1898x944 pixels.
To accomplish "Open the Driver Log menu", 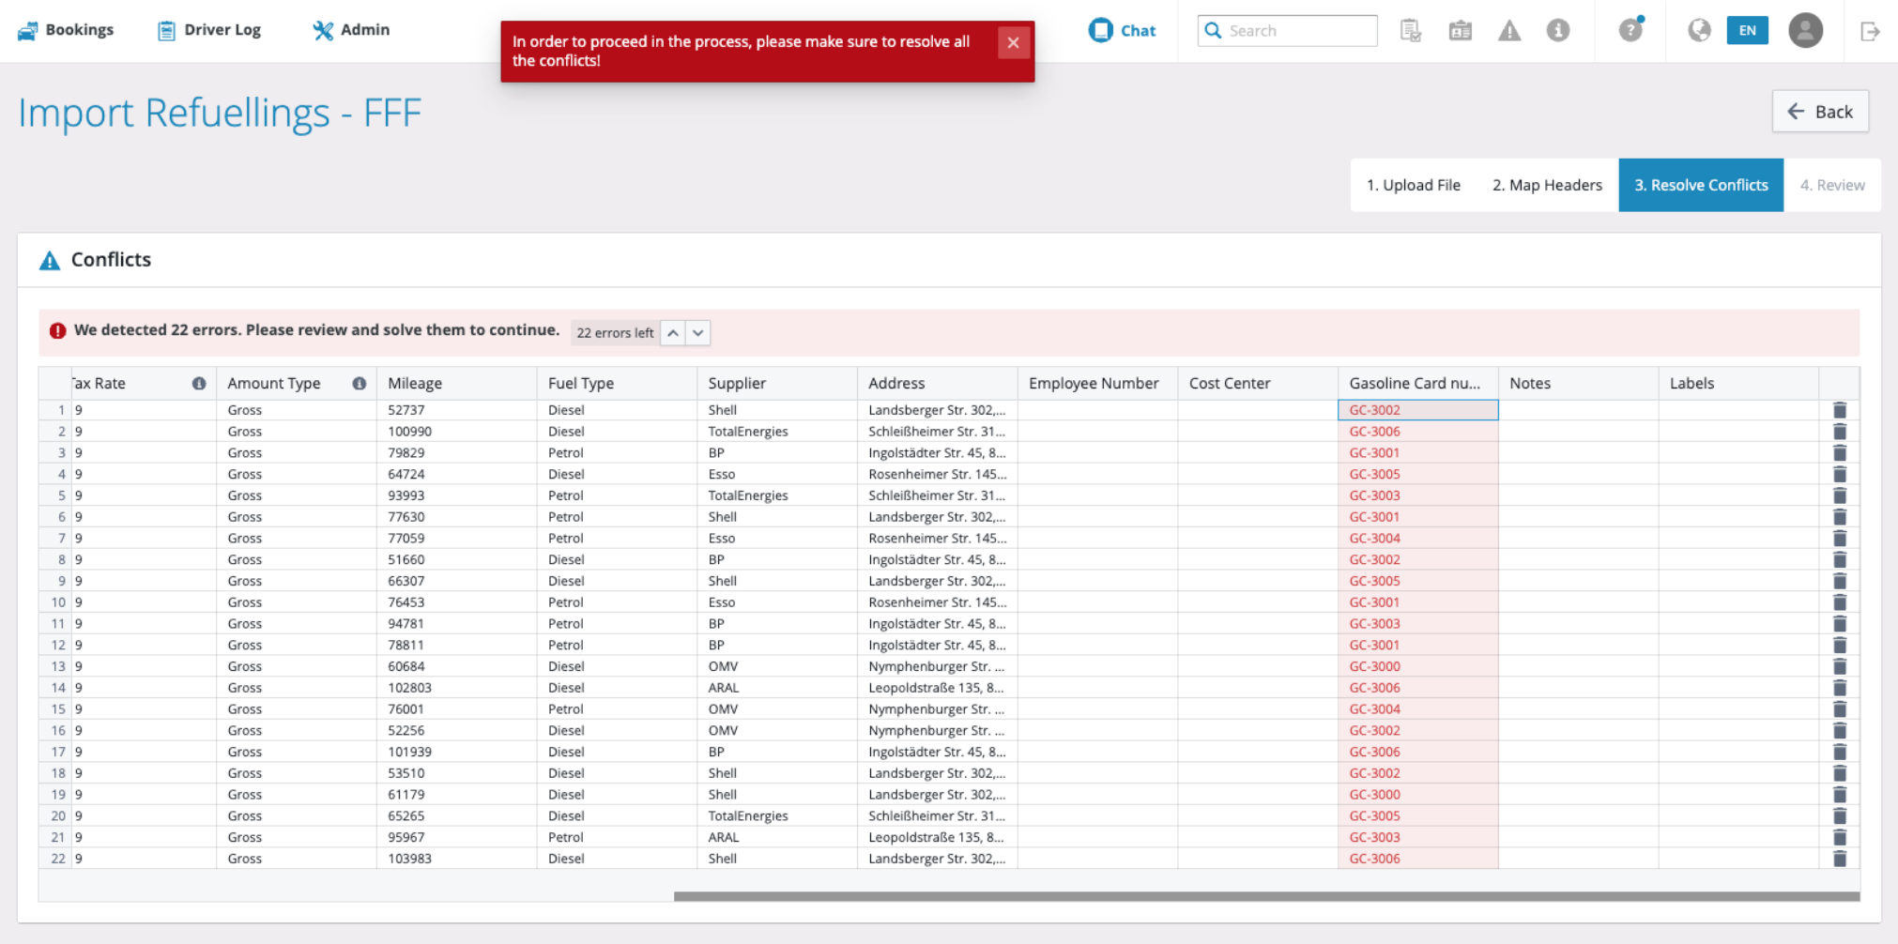I will click(209, 30).
